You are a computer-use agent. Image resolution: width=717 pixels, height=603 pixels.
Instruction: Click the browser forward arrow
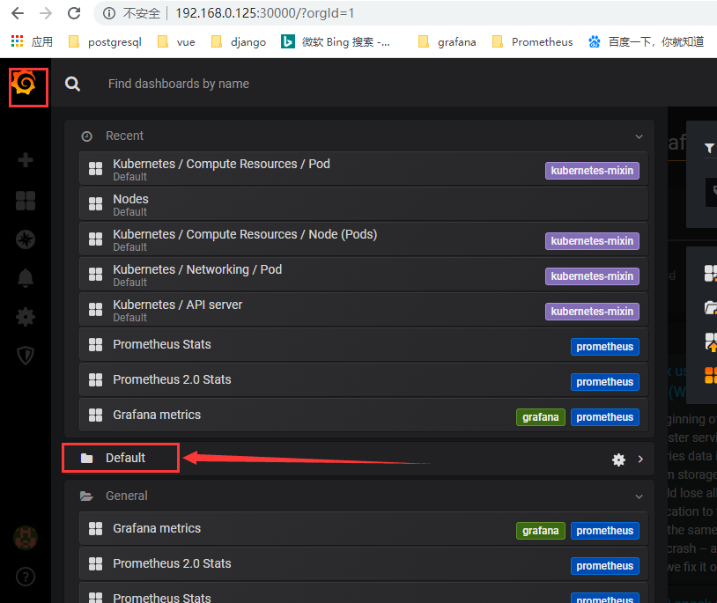pyautogui.click(x=46, y=13)
